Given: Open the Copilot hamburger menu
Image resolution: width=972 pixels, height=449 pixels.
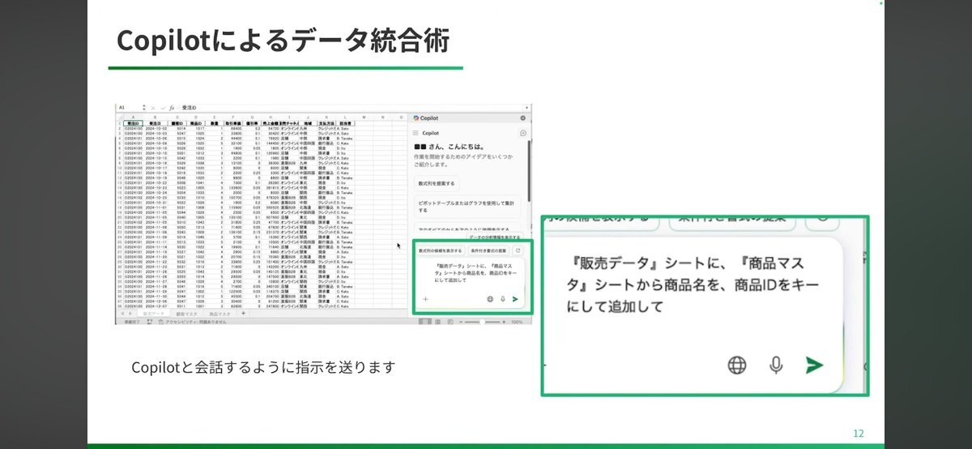Looking at the screenshot, I should pyautogui.click(x=416, y=133).
